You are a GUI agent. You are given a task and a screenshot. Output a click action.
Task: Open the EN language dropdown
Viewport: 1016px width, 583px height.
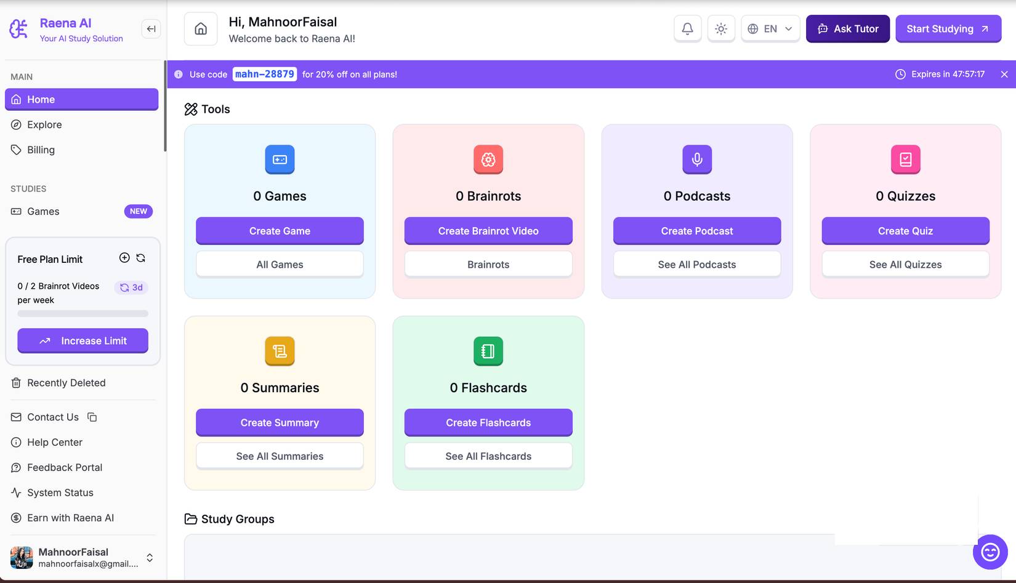[x=770, y=29]
